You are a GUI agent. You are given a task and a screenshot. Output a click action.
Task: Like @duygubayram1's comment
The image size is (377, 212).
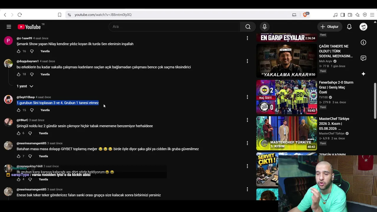19,74
